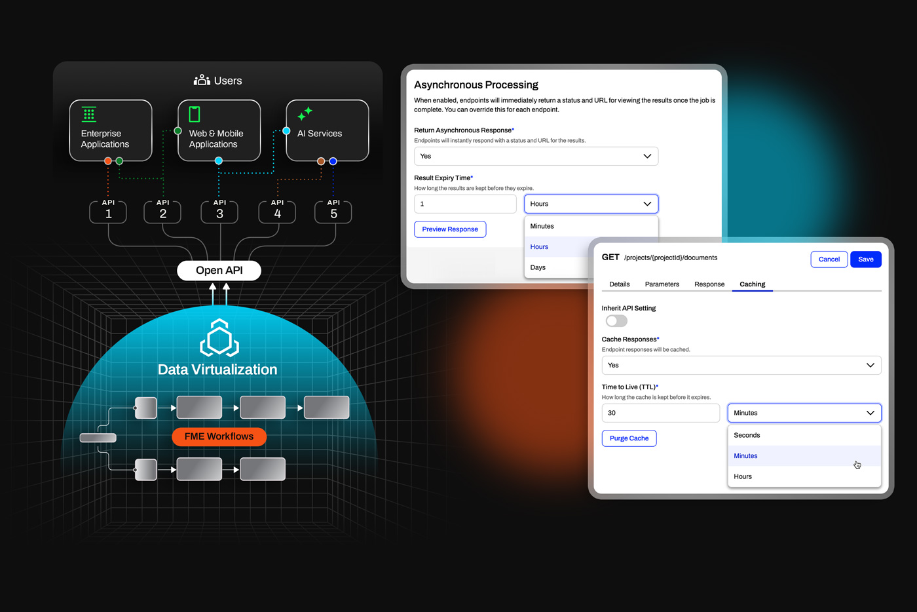
Task: Open the TTL unit dropdown showing Minutes
Action: pyautogui.click(x=804, y=413)
